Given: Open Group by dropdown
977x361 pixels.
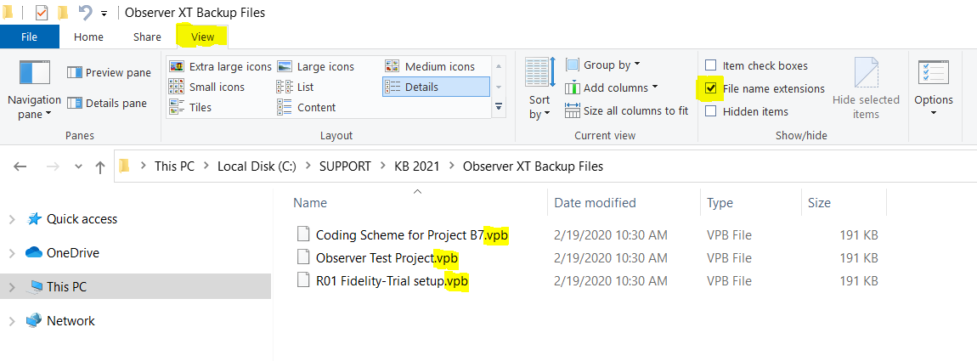Looking at the screenshot, I should [x=602, y=65].
